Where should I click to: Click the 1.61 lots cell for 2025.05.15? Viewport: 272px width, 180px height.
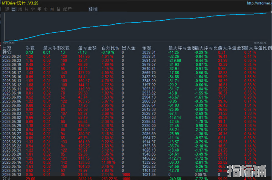29,166
